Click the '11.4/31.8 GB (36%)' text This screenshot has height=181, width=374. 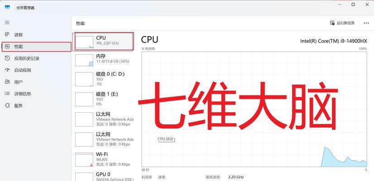click(x=113, y=61)
